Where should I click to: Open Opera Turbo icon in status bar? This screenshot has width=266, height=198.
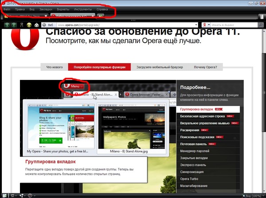point(30,196)
